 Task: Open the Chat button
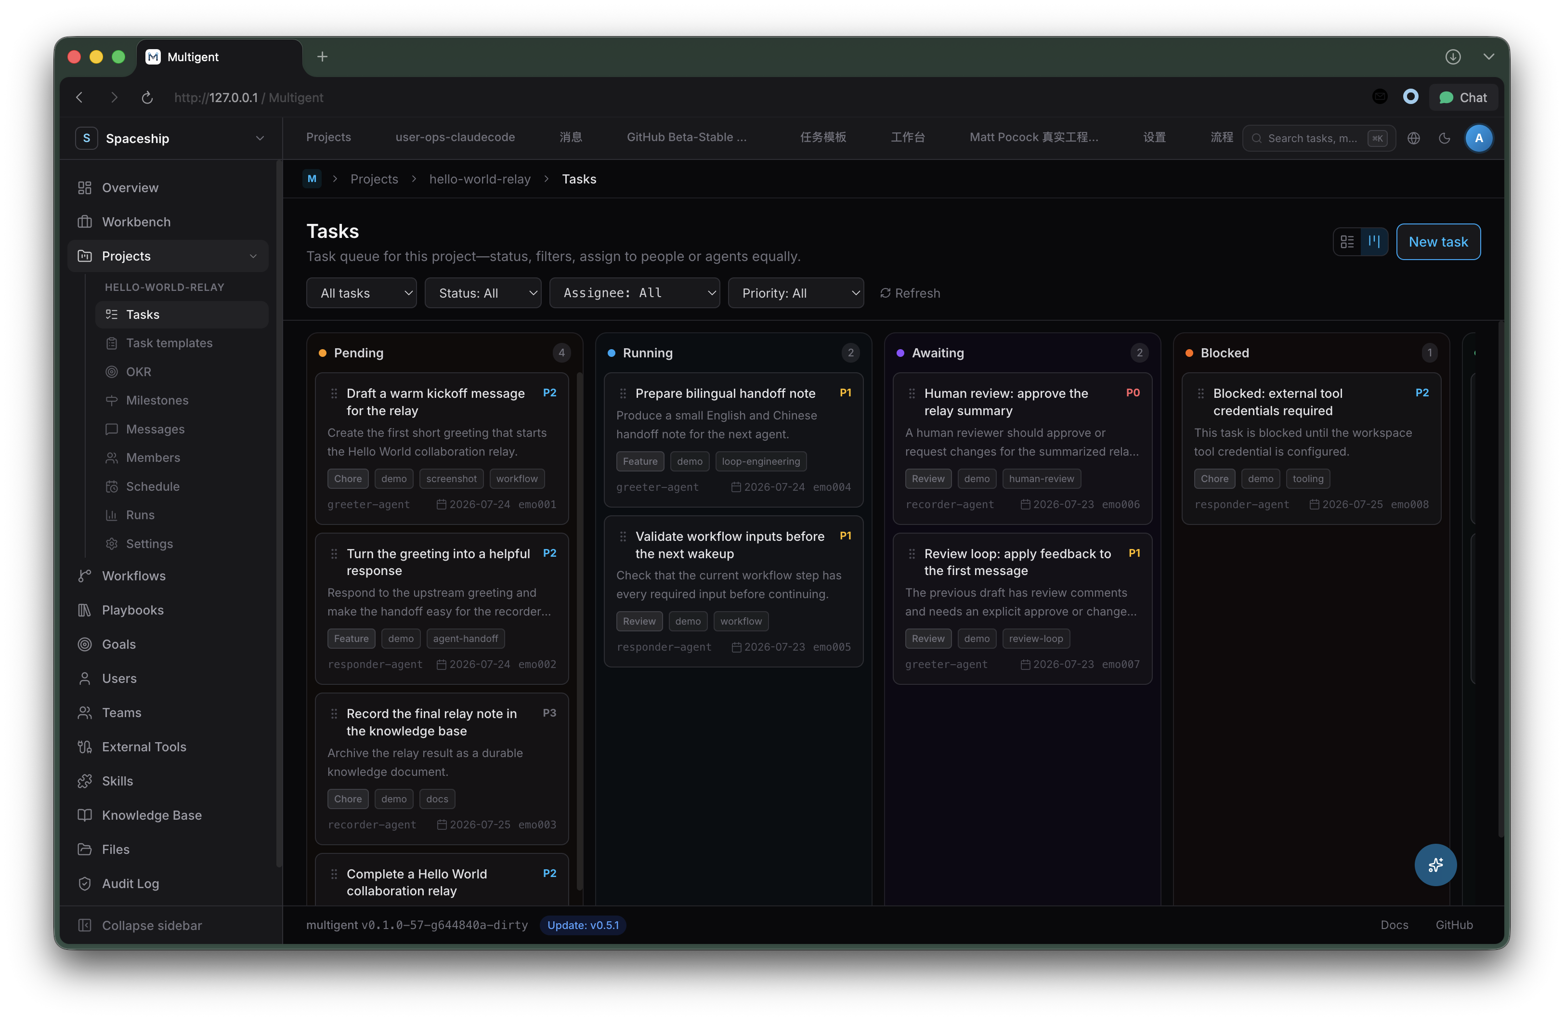click(1463, 97)
